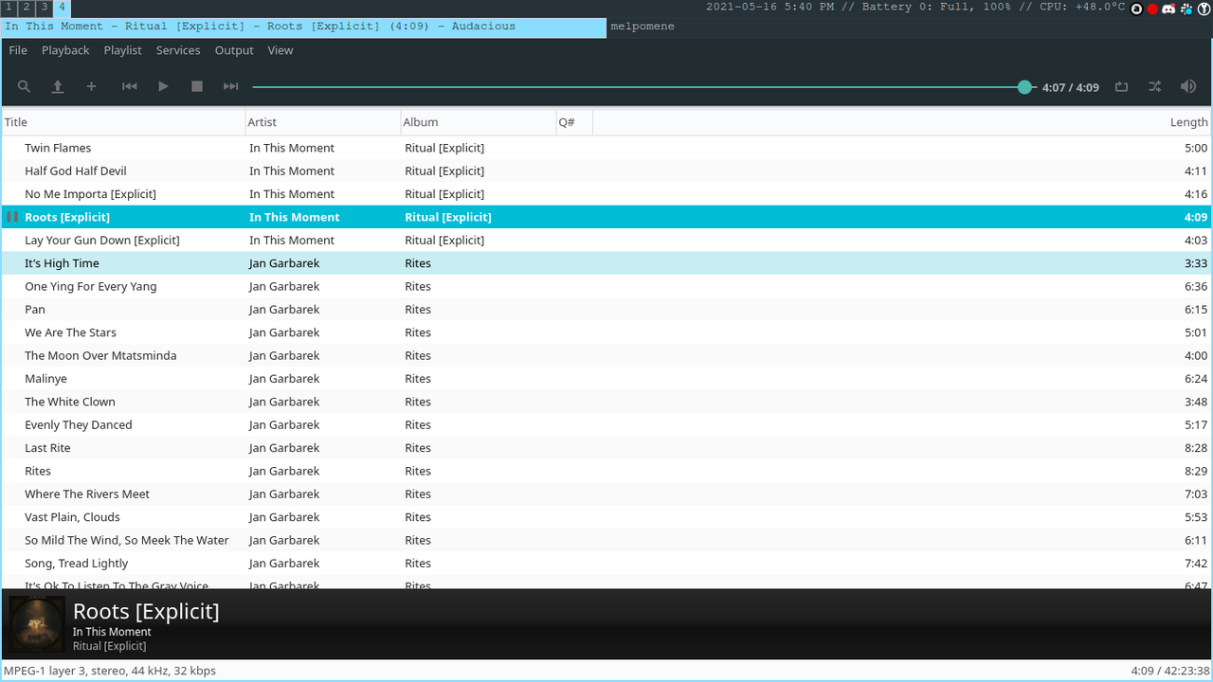Click the album art thumbnail
Screen dimensions: 1213x682
(37, 624)
